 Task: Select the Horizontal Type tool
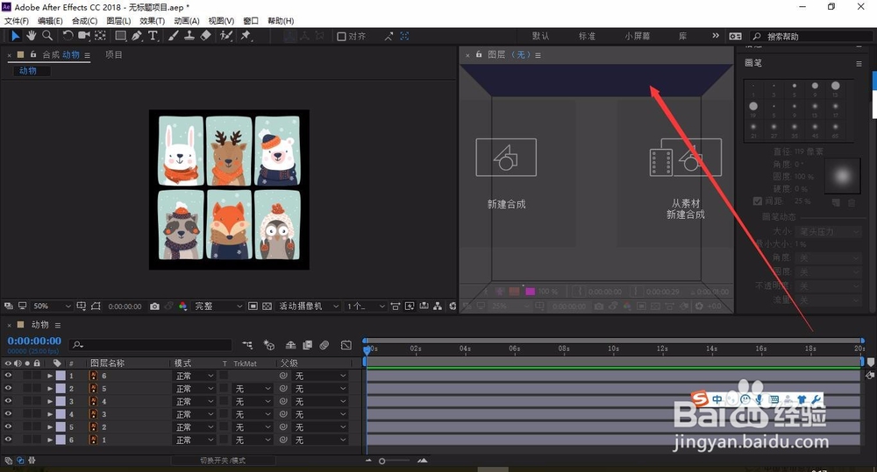click(x=153, y=36)
